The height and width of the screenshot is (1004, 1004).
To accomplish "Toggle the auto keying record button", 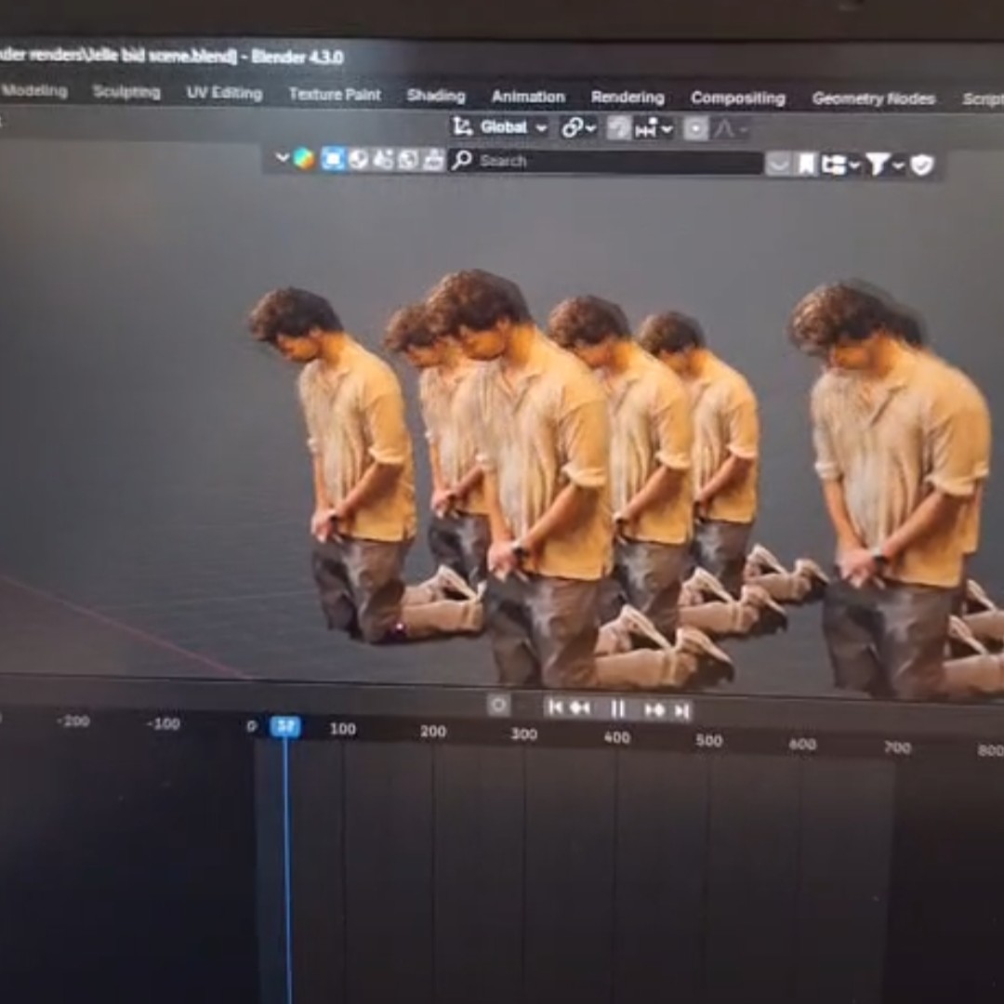I will tap(498, 706).
